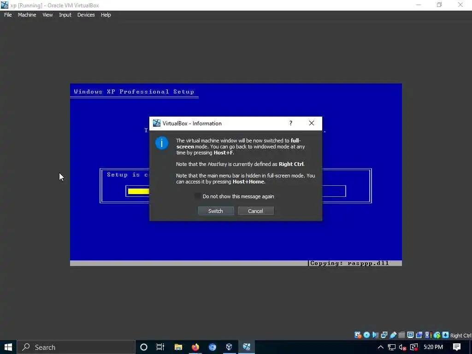The width and height of the screenshot is (472, 354).
Task: Open the Machine menu
Action: point(27,15)
